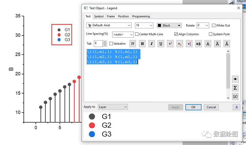Open the Sigma symbol map button
This screenshot has height=145, width=246.
(235, 88)
